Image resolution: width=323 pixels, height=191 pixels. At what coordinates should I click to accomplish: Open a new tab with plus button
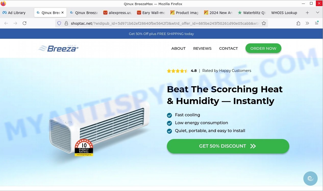307,12
